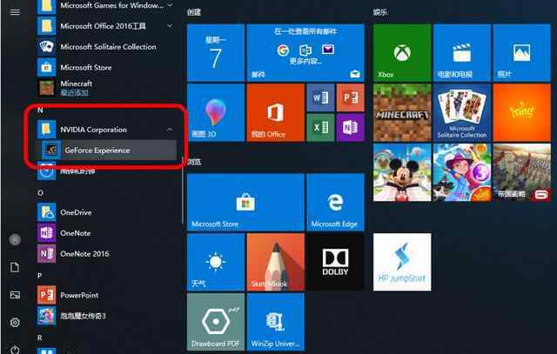557x354 pixels.
Task: Open the Mail live tile
Action: pos(305,53)
